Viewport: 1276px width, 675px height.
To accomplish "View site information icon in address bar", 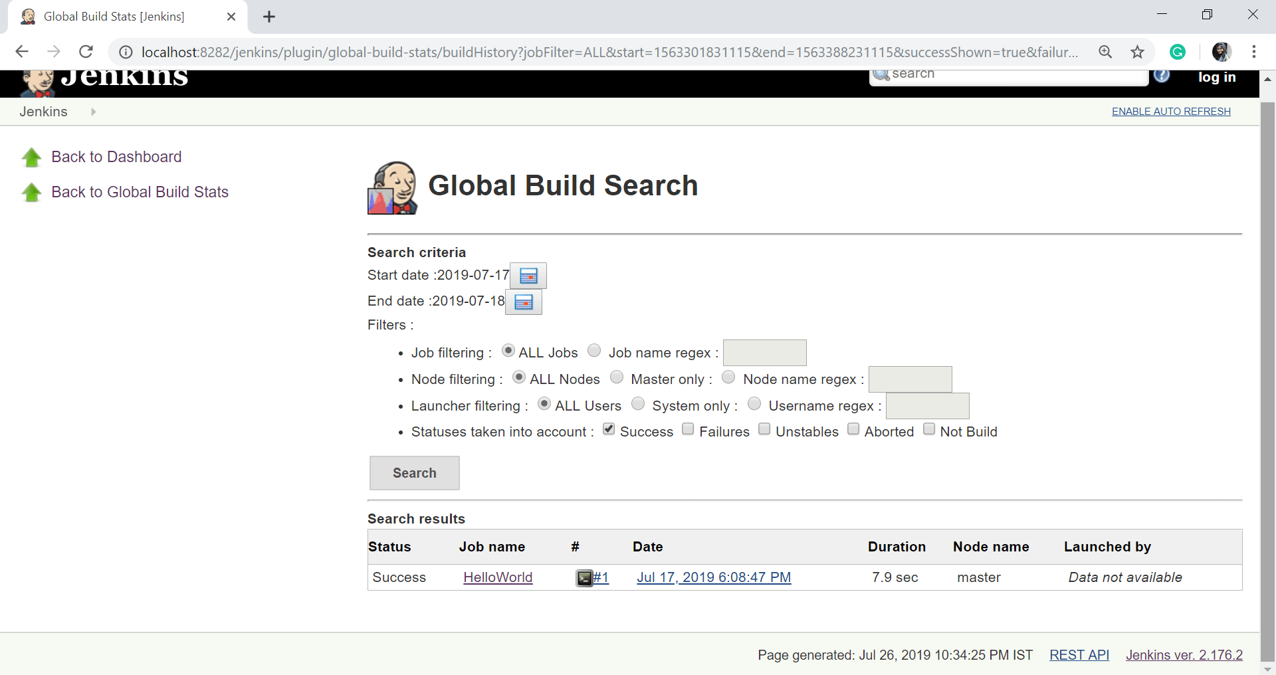I will click(x=126, y=52).
